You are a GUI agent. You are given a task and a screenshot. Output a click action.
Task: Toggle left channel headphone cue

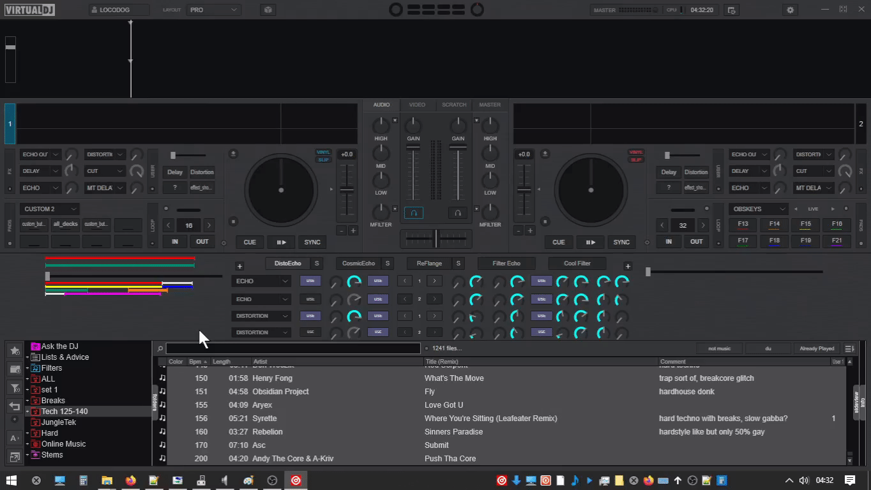coord(413,213)
